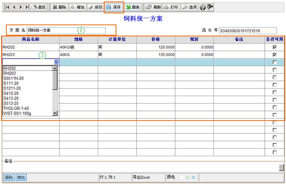Click the 增加 button at bottom left
Screen dimensions: 286x184
21,177
